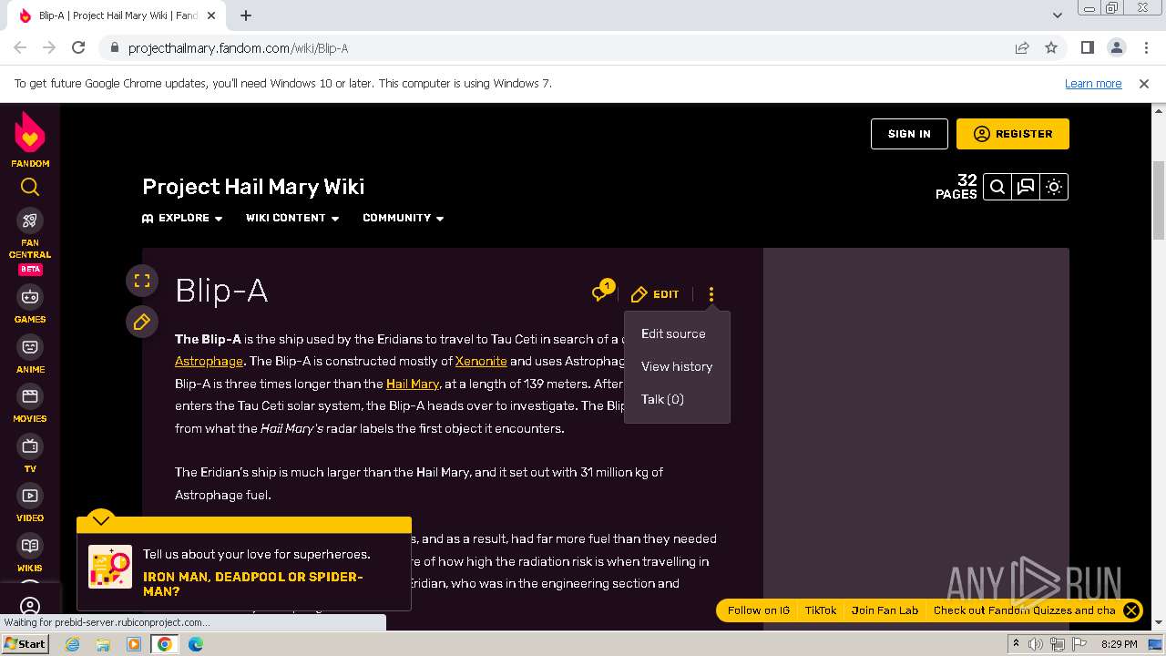
Task: Open Fan Central rocket icon
Action: tap(30, 220)
